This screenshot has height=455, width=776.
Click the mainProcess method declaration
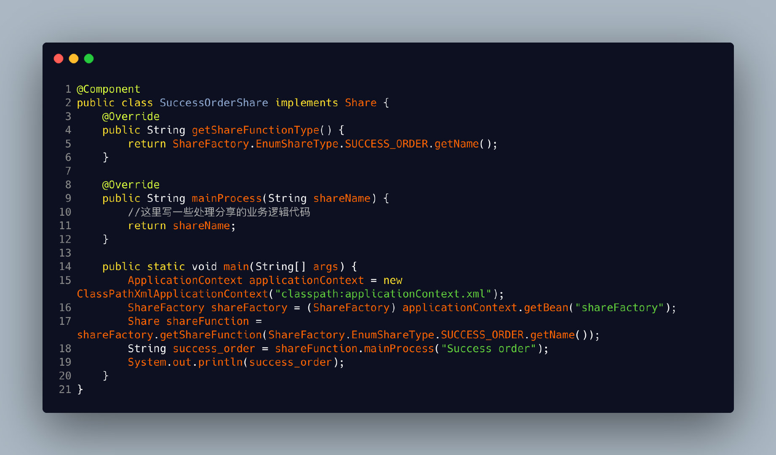coord(227,198)
